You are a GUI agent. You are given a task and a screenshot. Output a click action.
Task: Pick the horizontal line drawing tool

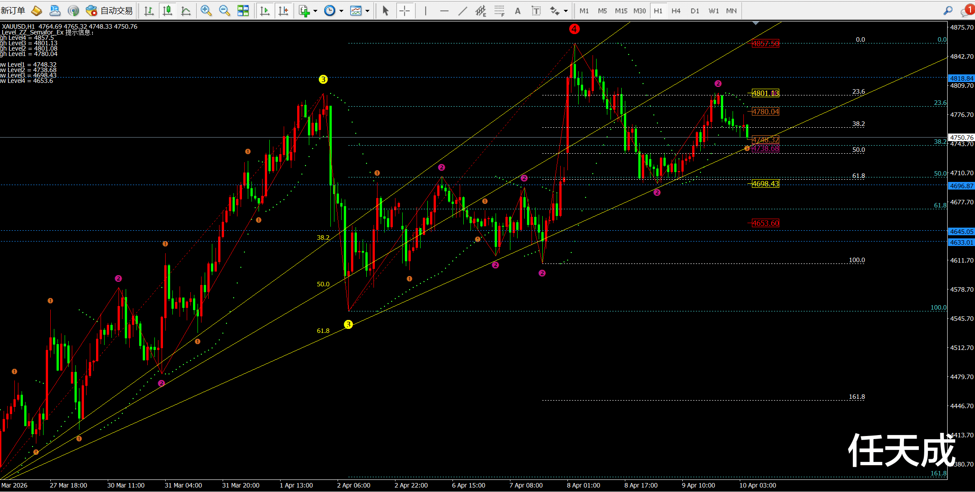(444, 11)
